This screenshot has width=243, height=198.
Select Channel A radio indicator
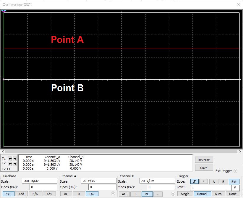pyautogui.click(x=113, y=193)
